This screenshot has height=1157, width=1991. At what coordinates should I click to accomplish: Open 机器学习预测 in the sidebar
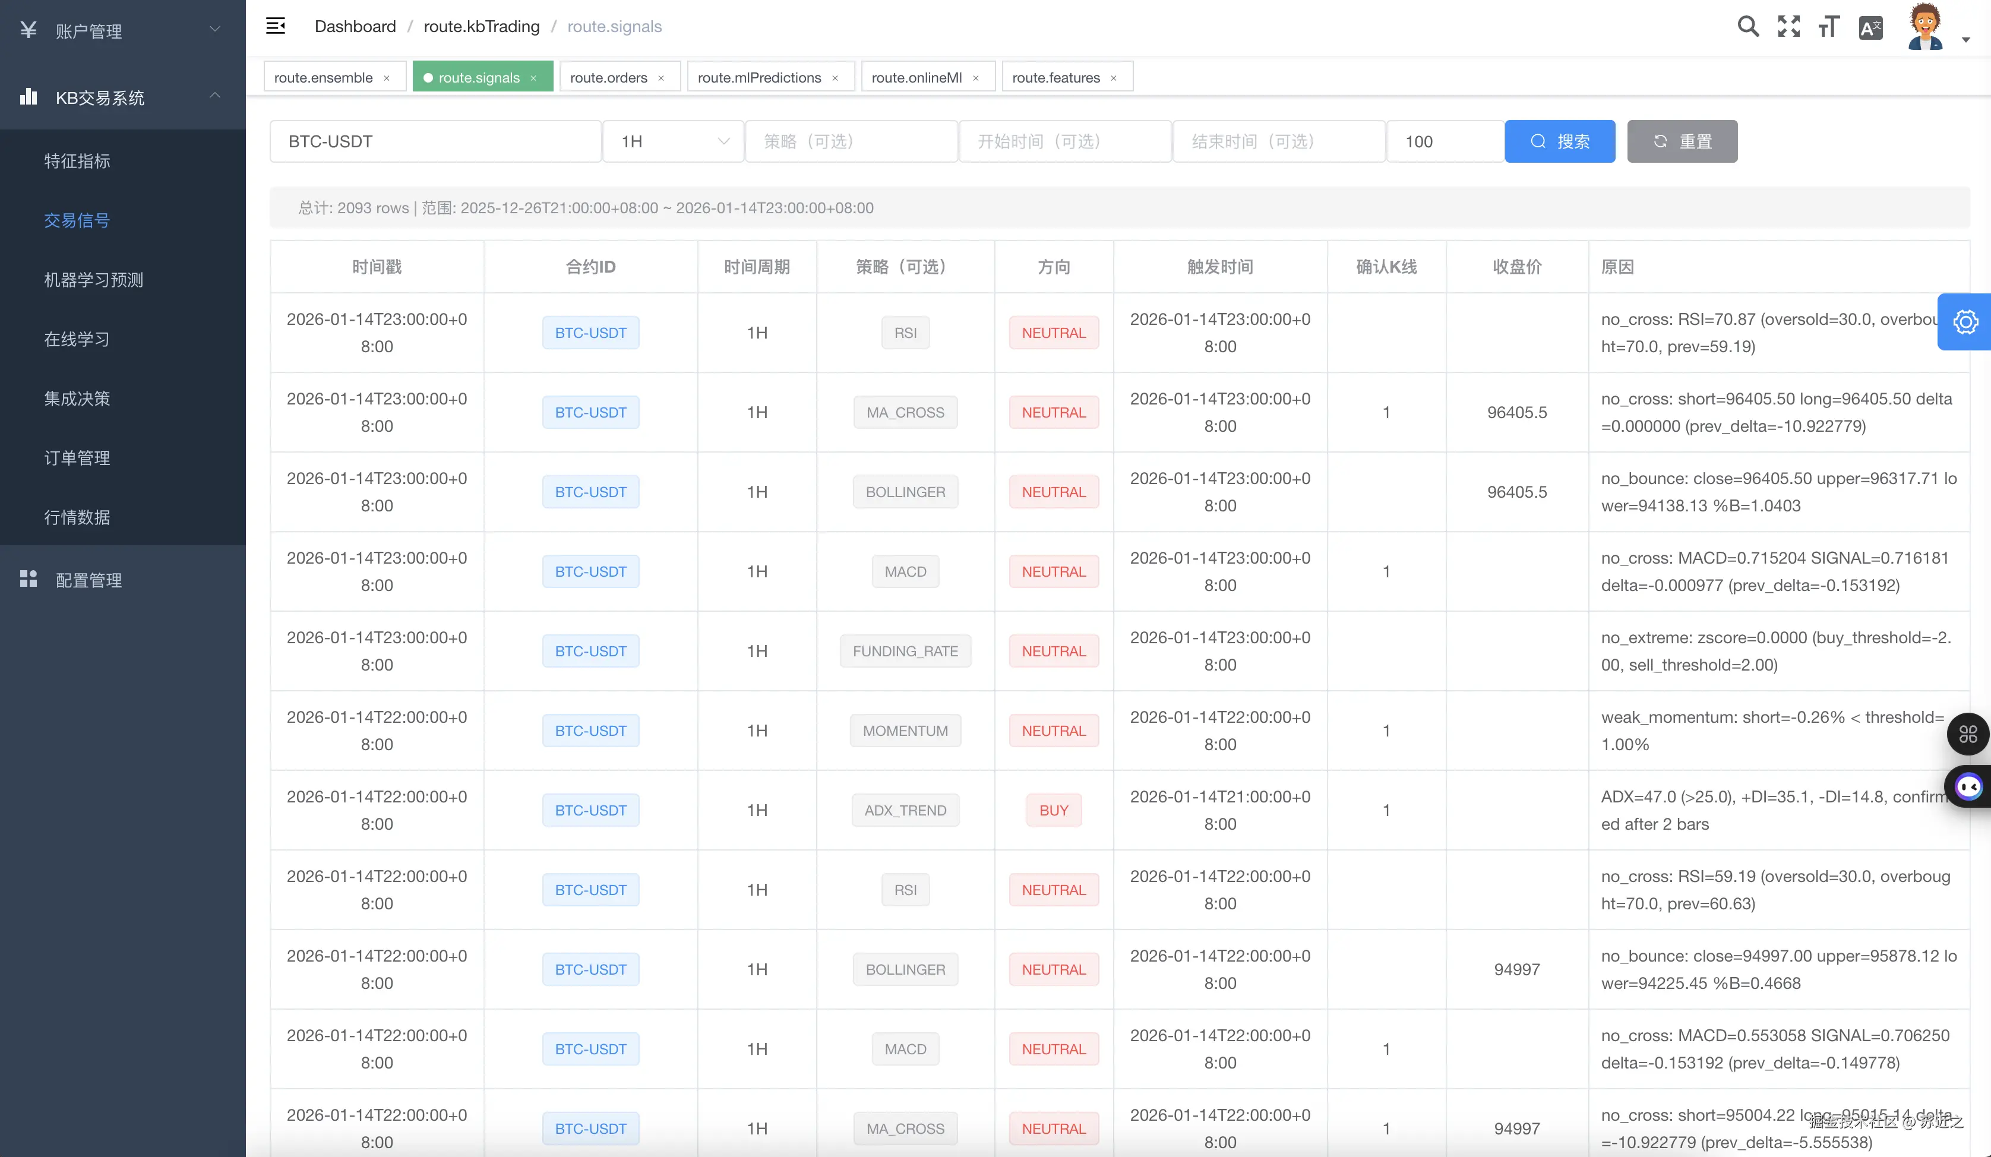93,280
